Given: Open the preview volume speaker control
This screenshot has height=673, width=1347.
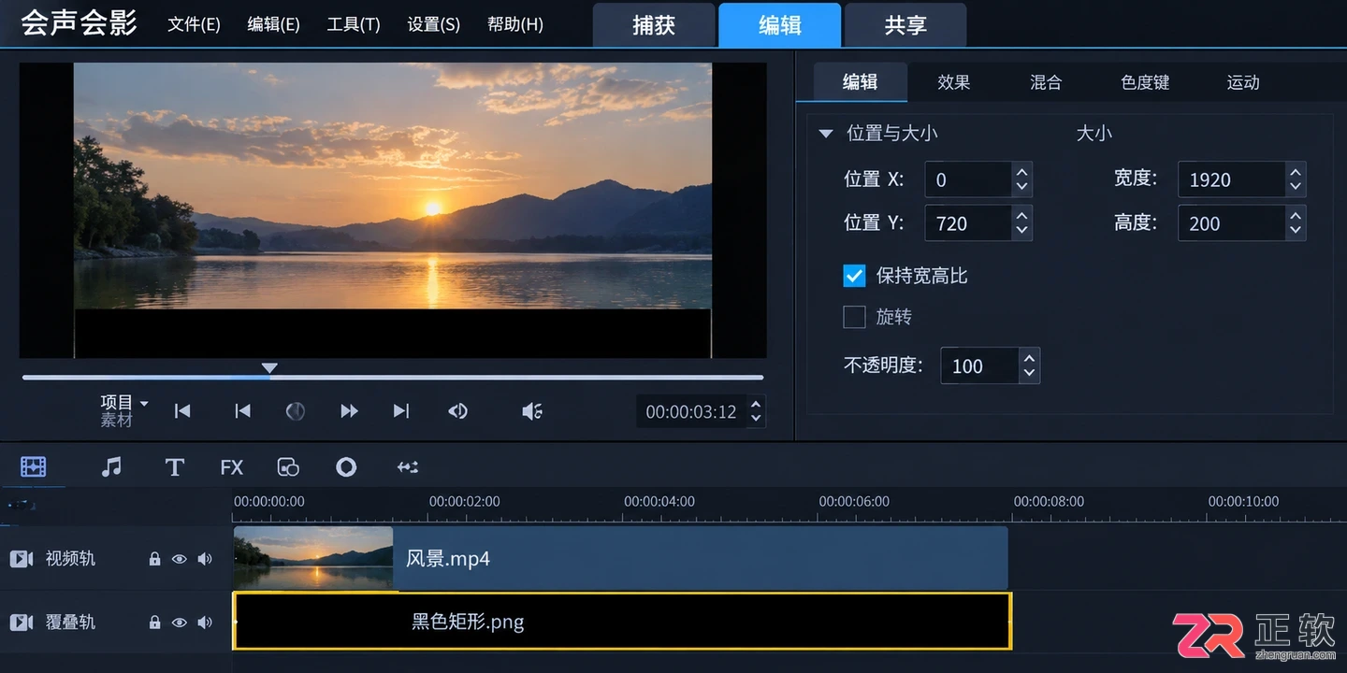Looking at the screenshot, I should pyautogui.click(x=532, y=411).
